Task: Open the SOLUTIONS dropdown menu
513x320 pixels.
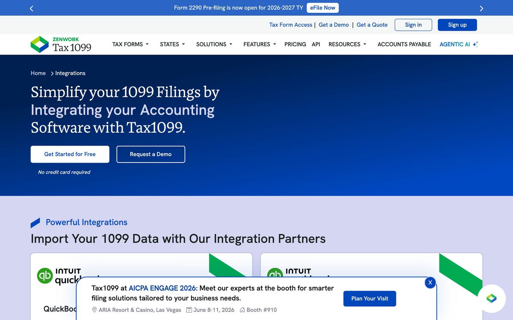Action: [214, 44]
